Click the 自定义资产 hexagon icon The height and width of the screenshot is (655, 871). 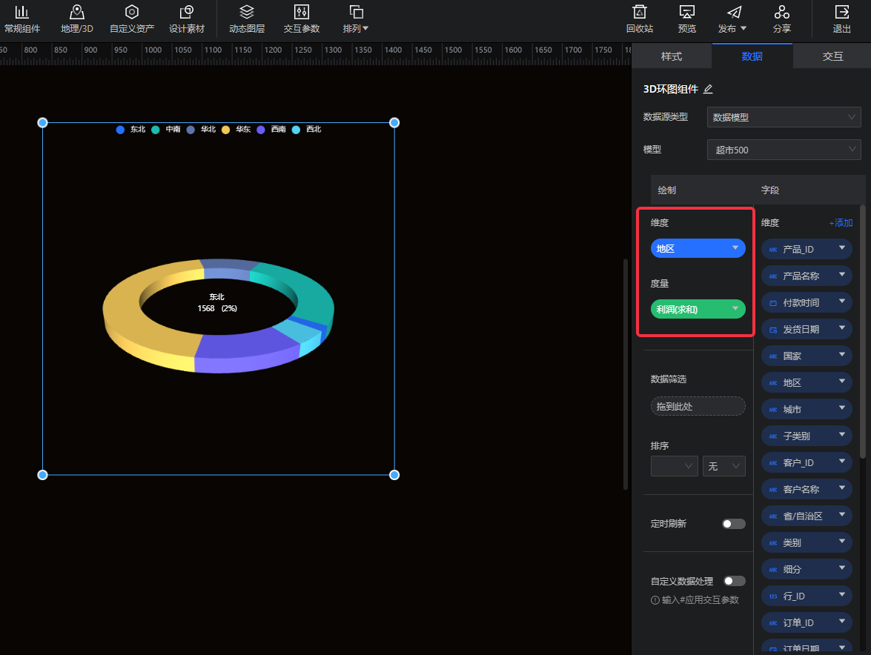(132, 13)
